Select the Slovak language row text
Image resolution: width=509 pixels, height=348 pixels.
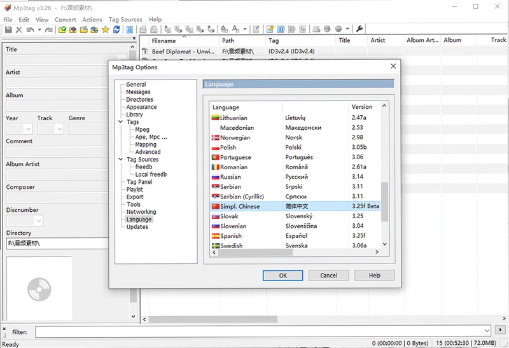229,216
